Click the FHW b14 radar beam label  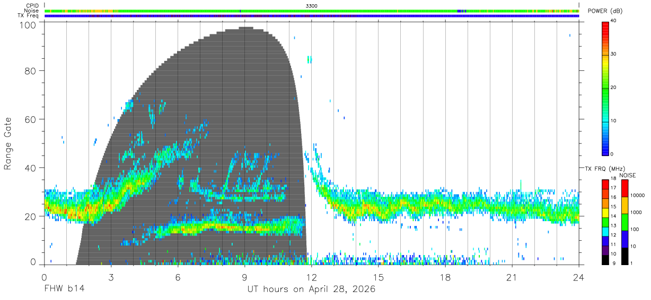[64, 289]
